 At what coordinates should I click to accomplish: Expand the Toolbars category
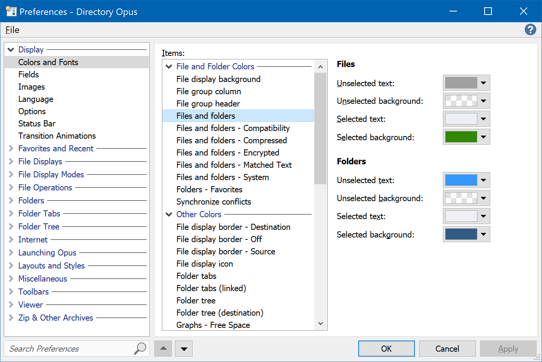(11, 292)
